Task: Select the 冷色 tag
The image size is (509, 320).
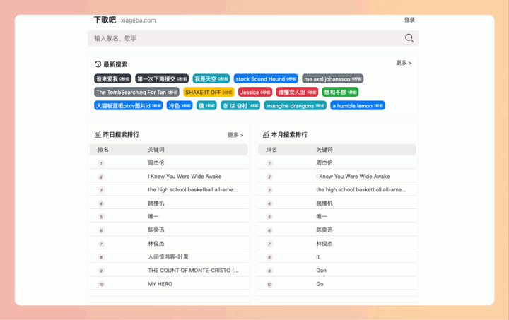Action: pos(180,106)
